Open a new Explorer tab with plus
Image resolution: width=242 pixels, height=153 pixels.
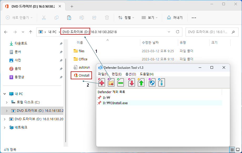tap(72, 6)
